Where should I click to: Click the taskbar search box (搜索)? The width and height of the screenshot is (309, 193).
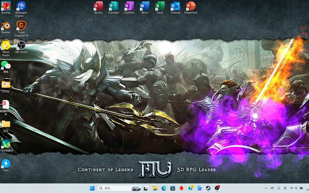click(x=119, y=188)
